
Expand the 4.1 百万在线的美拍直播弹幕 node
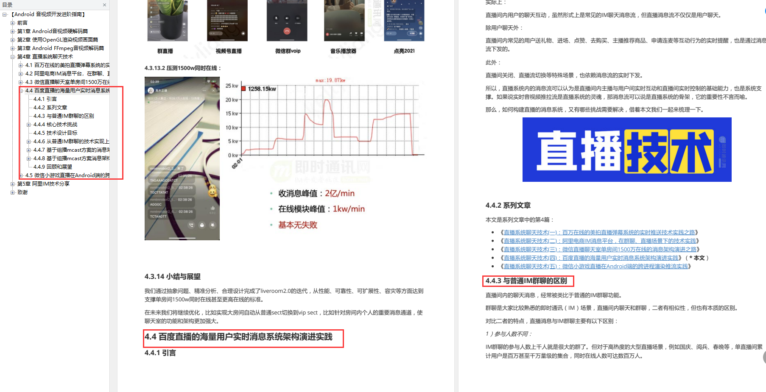21,65
